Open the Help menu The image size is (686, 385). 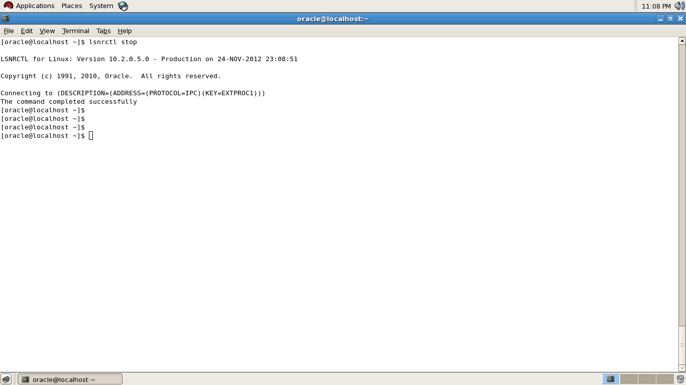point(125,31)
